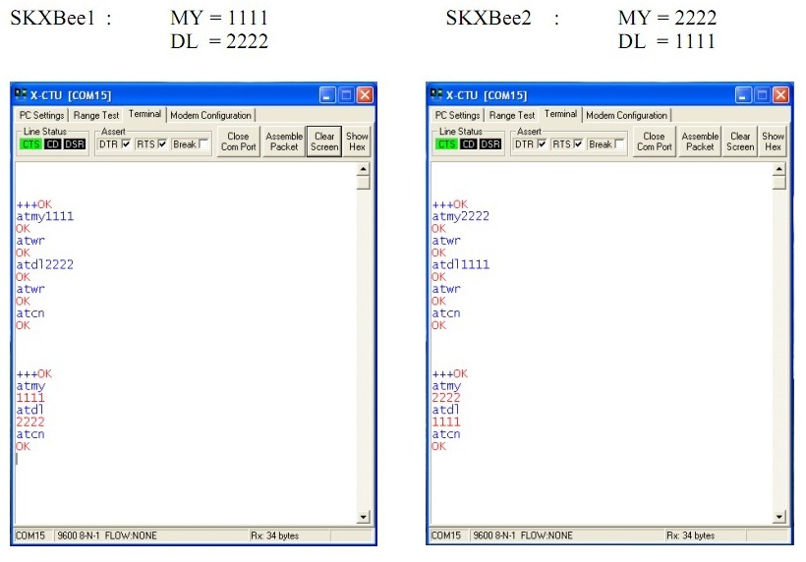
Task: Click Clear Screen in right X-CTU window
Action: coord(740,141)
